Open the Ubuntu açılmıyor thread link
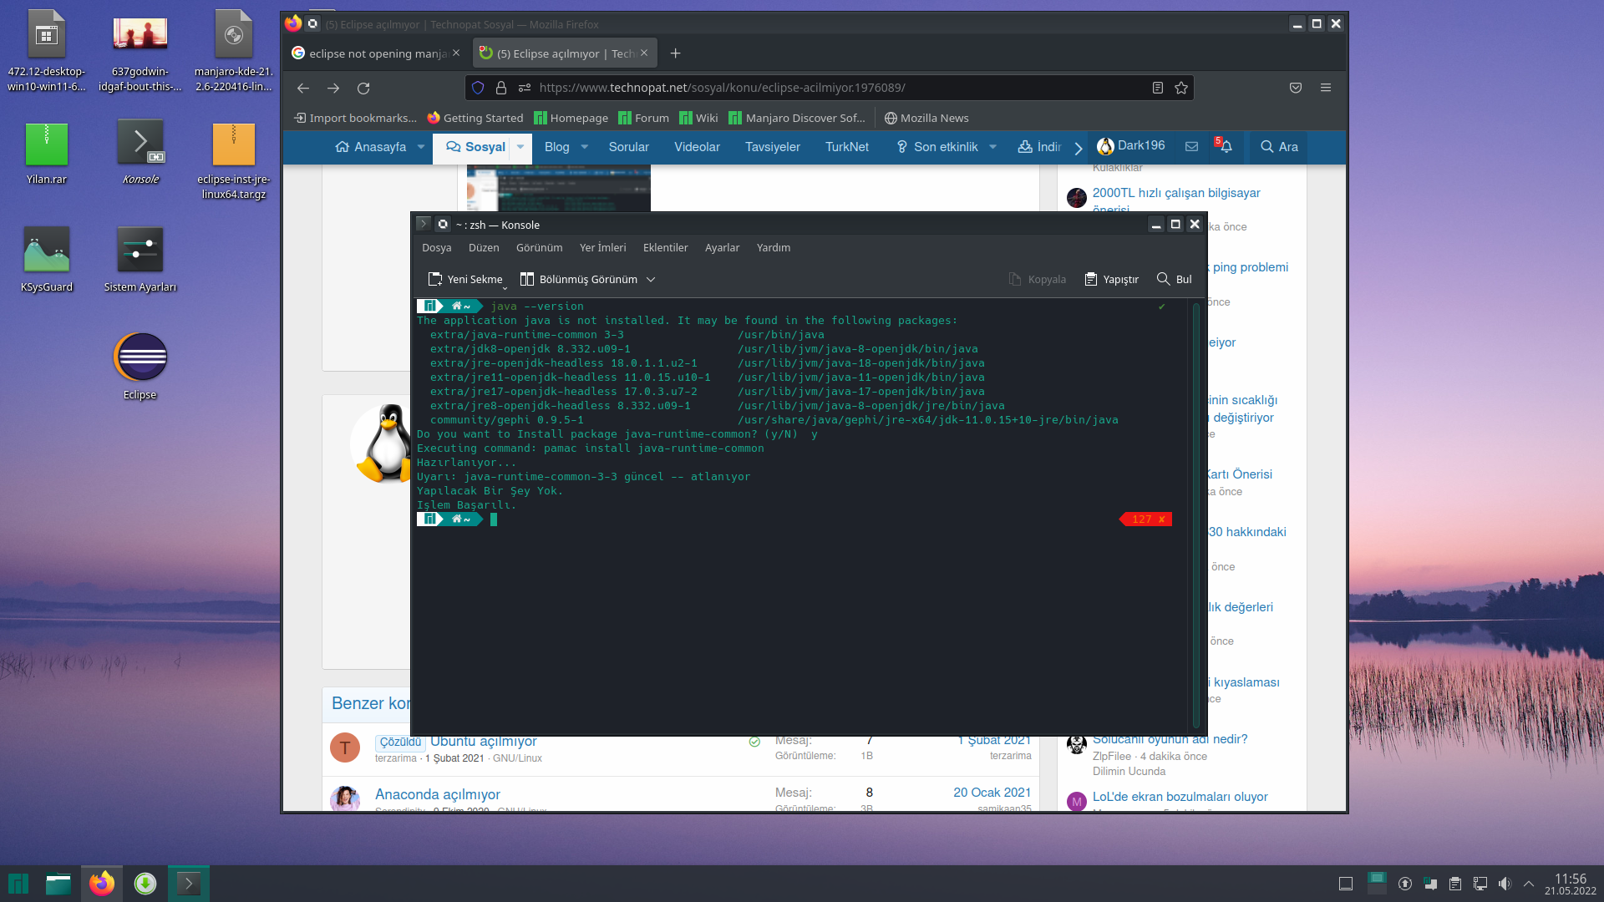Screen dimensions: 1604x902 [483, 742]
